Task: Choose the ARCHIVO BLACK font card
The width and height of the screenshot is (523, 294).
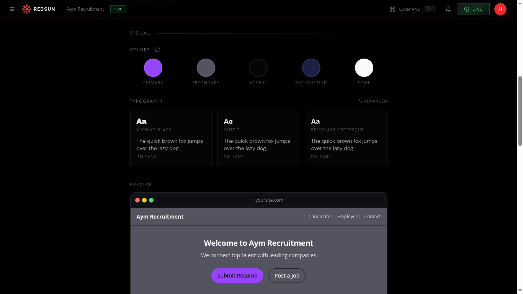Action: (x=171, y=138)
